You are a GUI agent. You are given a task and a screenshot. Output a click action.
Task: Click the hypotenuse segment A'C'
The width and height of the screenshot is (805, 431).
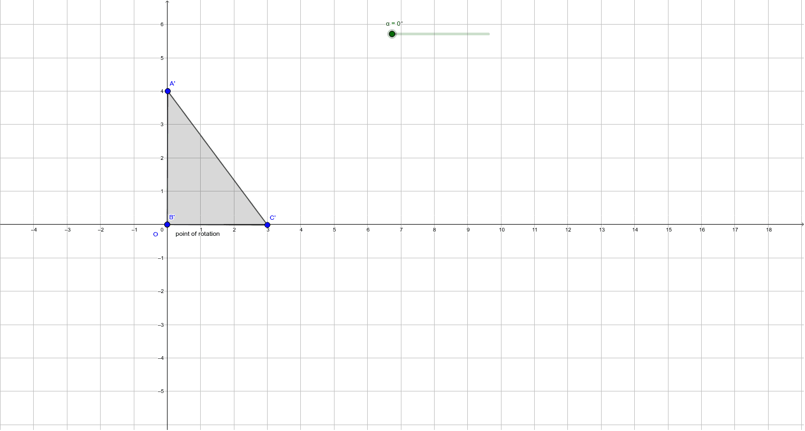tap(217, 158)
